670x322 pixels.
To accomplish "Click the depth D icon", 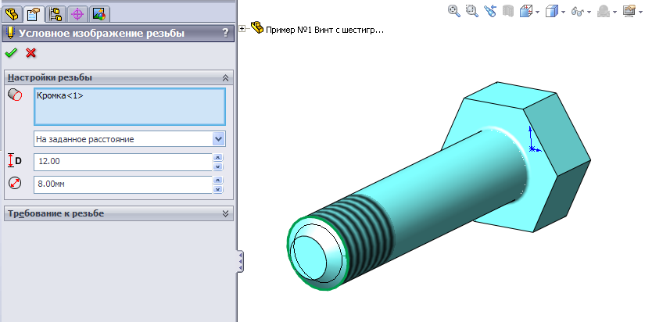I will (15, 161).
